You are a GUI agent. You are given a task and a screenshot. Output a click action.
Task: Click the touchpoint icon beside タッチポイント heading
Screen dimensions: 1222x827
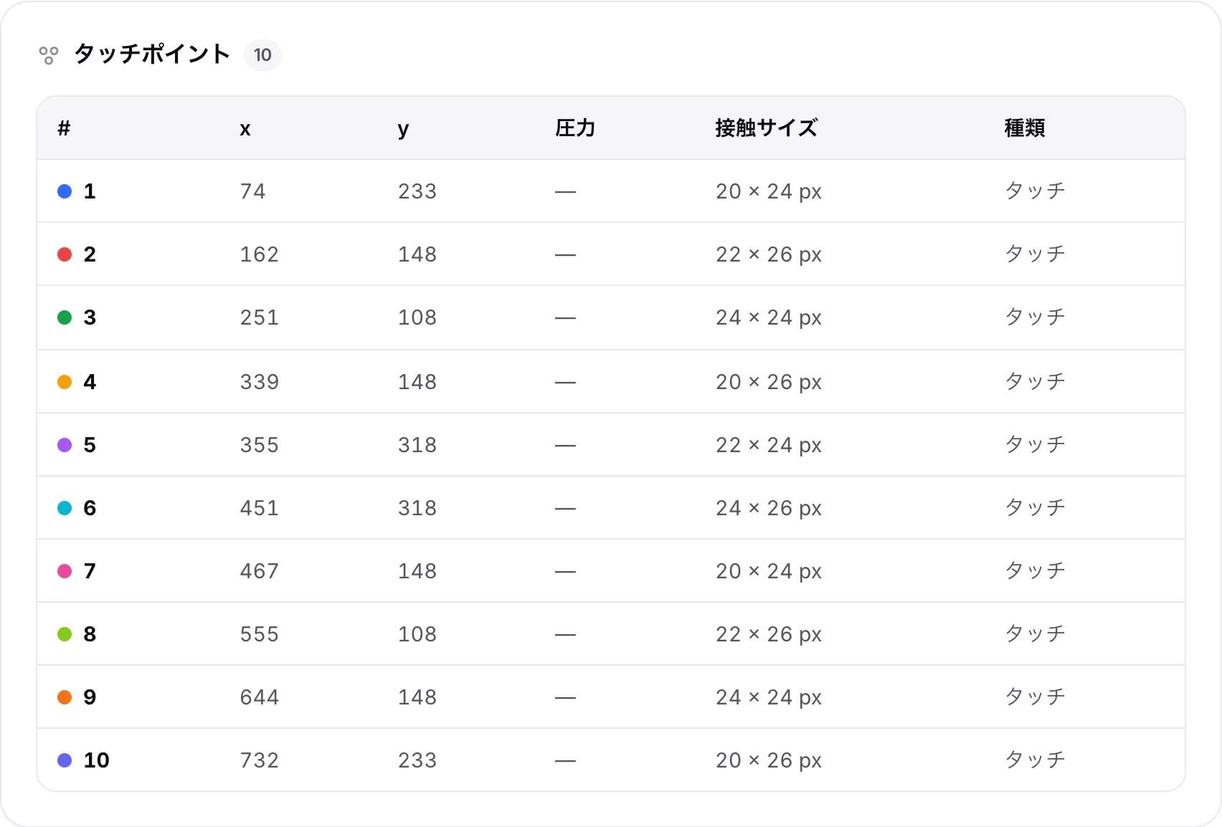(x=48, y=55)
